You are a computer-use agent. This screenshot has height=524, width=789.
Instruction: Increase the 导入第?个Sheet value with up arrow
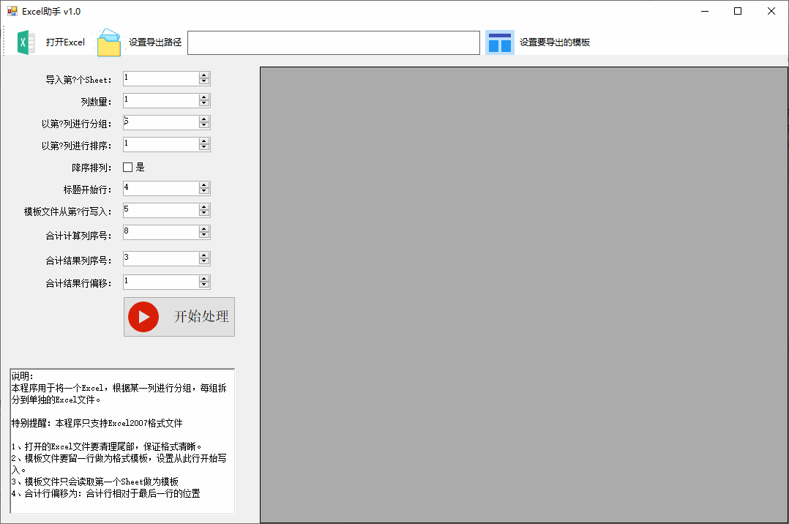pos(203,75)
